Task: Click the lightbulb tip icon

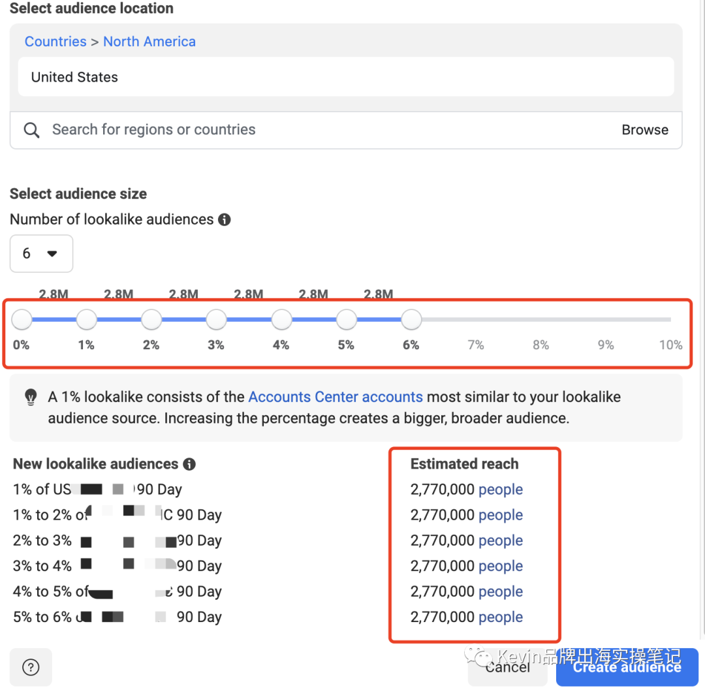Action: [x=30, y=397]
